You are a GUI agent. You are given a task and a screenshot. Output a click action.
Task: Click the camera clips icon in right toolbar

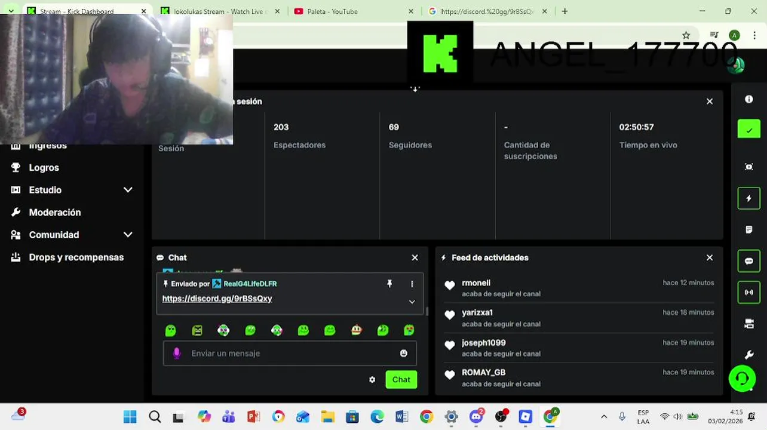[748, 324]
